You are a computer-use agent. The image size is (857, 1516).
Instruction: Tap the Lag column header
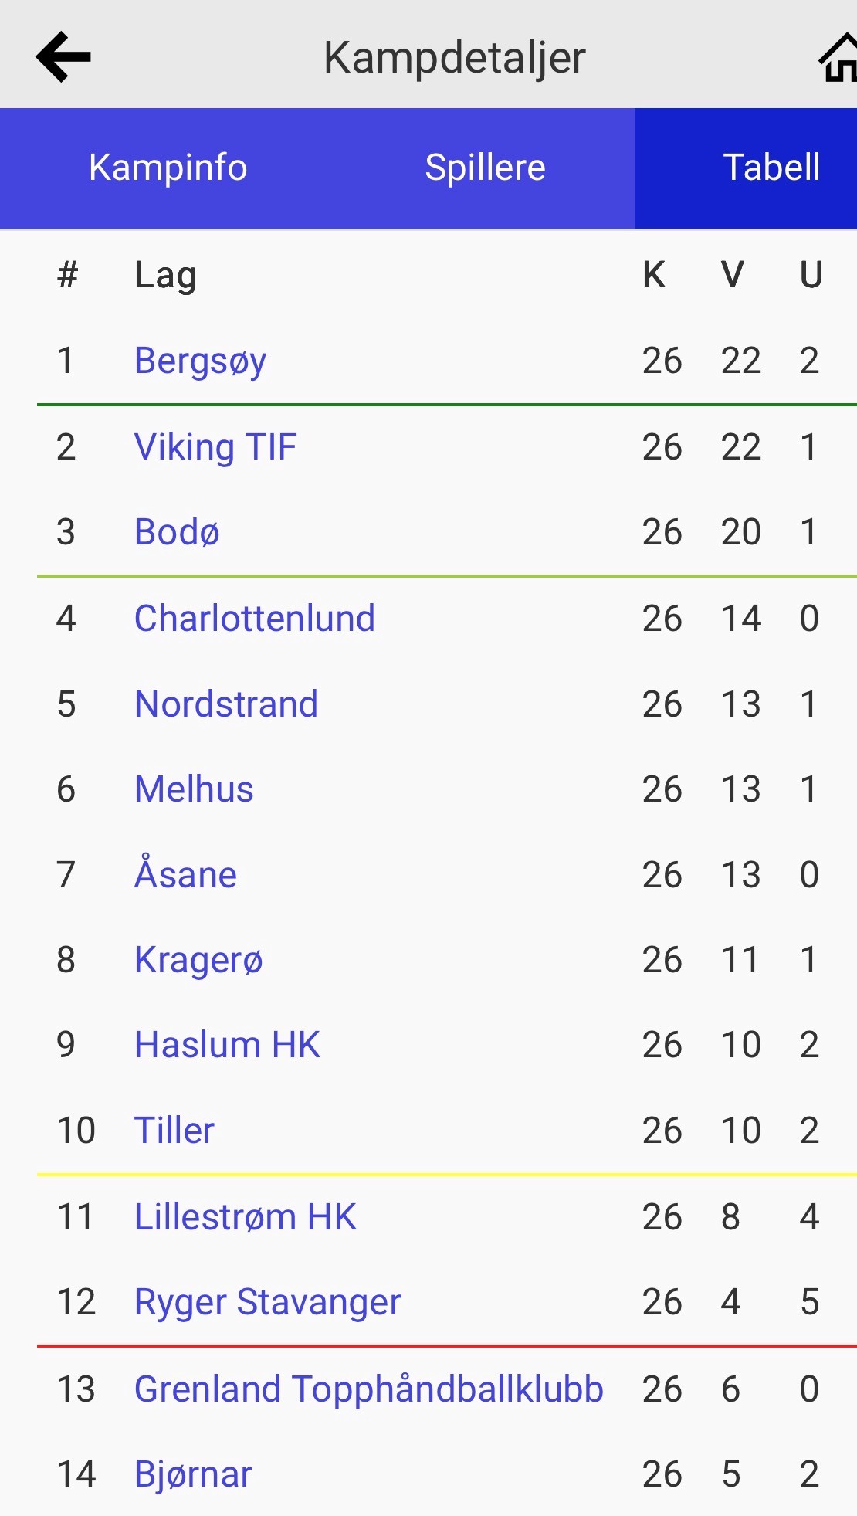[165, 276]
